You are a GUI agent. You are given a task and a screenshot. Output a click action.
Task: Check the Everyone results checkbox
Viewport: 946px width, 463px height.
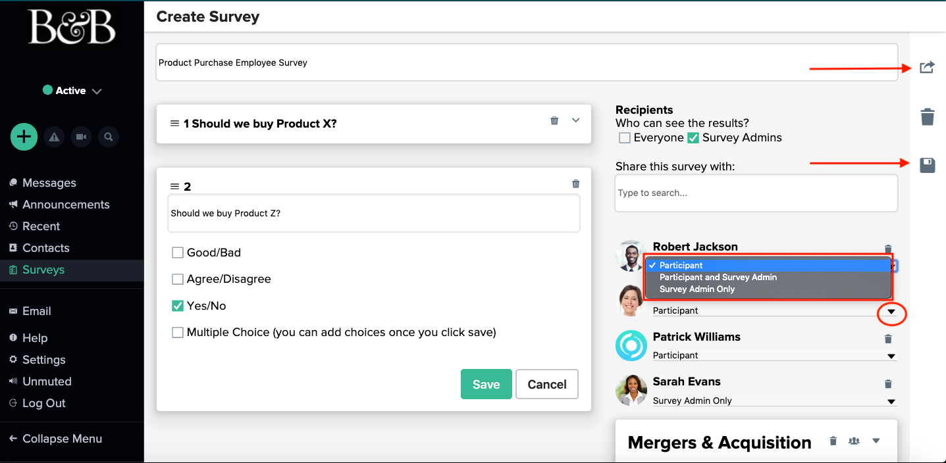point(625,138)
